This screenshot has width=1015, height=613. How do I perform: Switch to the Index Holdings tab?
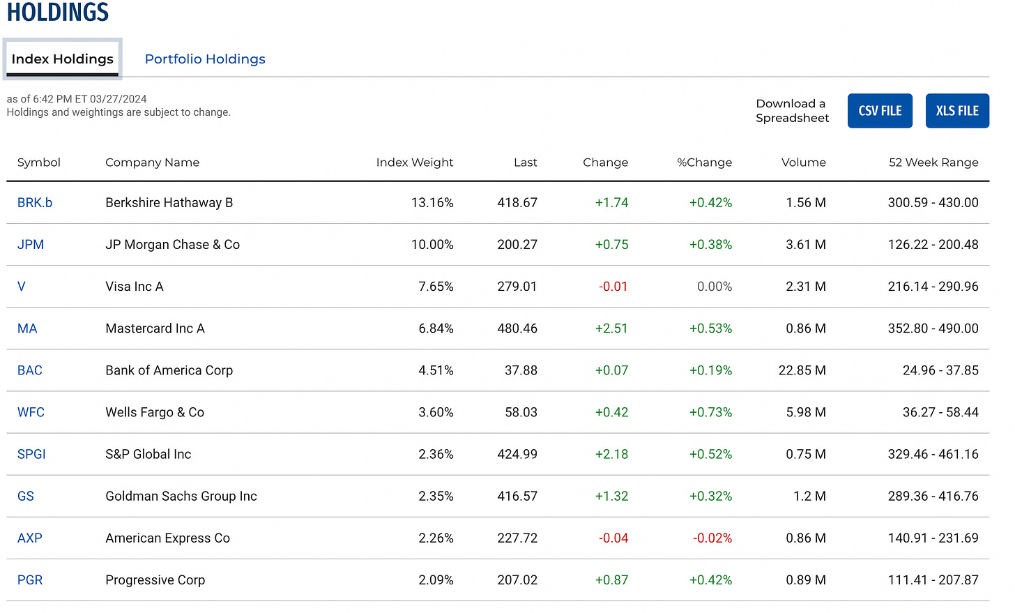coord(63,59)
